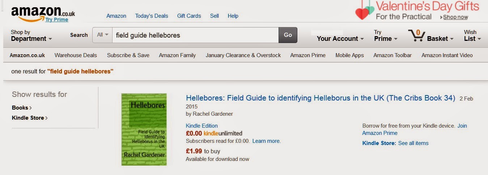Open the shopping basket cart icon
488x175 pixels.
click(x=416, y=35)
